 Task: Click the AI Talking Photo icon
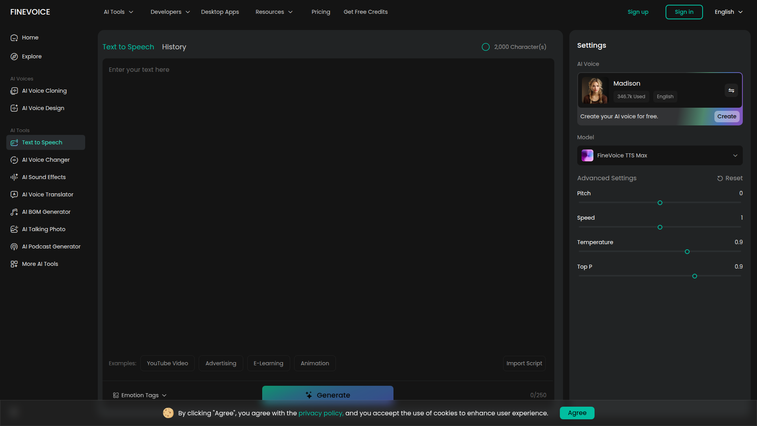pyautogui.click(x=14, y=229)
